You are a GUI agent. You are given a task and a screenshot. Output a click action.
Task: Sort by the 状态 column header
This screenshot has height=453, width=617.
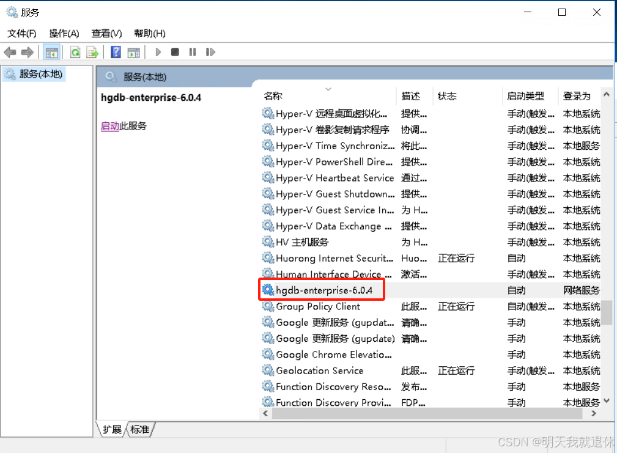[x=467, y=96]
